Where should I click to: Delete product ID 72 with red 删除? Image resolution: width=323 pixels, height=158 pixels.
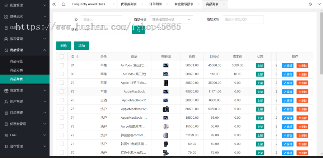303,135
